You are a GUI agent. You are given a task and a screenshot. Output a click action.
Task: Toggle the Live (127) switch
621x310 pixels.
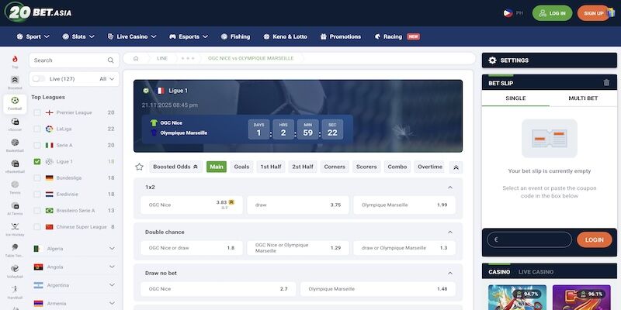click(x=39, y=79)
